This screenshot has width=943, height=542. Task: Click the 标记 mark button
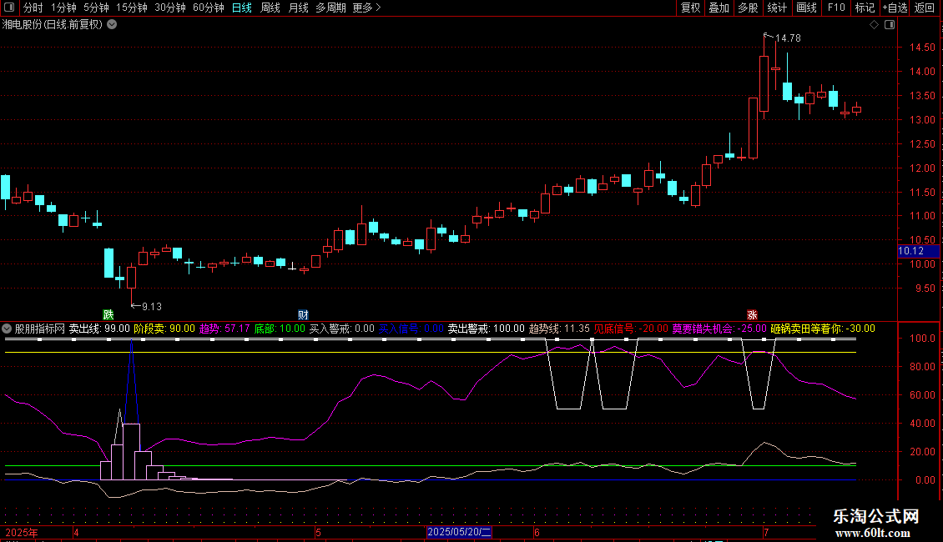[865, 8]
